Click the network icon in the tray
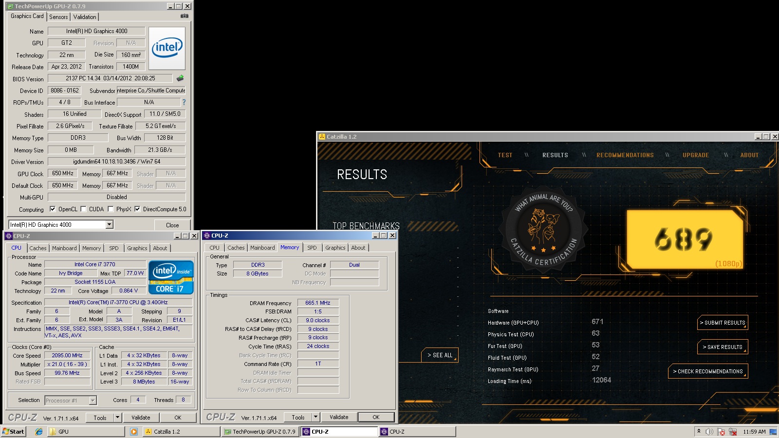The image size is (779, 438). 732,432
